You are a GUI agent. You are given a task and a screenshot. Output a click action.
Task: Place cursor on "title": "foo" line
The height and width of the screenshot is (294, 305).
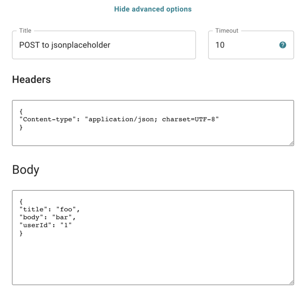tap(50, 209)
